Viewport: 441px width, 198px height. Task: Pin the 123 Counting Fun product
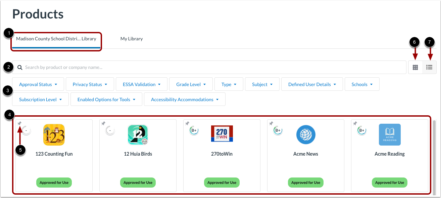pos(19,123)
